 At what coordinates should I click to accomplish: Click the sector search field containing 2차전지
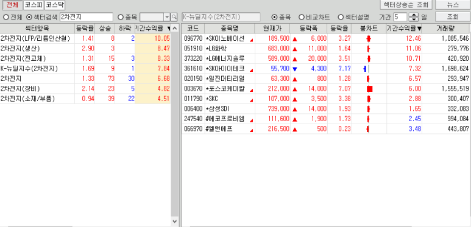(87, 17)
